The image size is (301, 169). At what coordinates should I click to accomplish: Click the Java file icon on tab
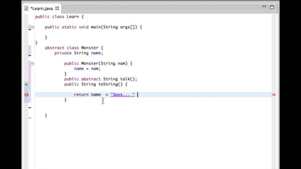point(26,8)
